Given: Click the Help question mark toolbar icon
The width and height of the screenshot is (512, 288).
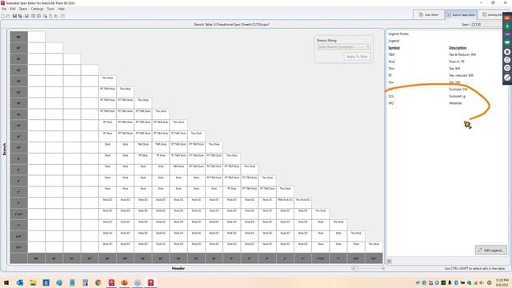Looking at the screenshot, I should 62,16.
